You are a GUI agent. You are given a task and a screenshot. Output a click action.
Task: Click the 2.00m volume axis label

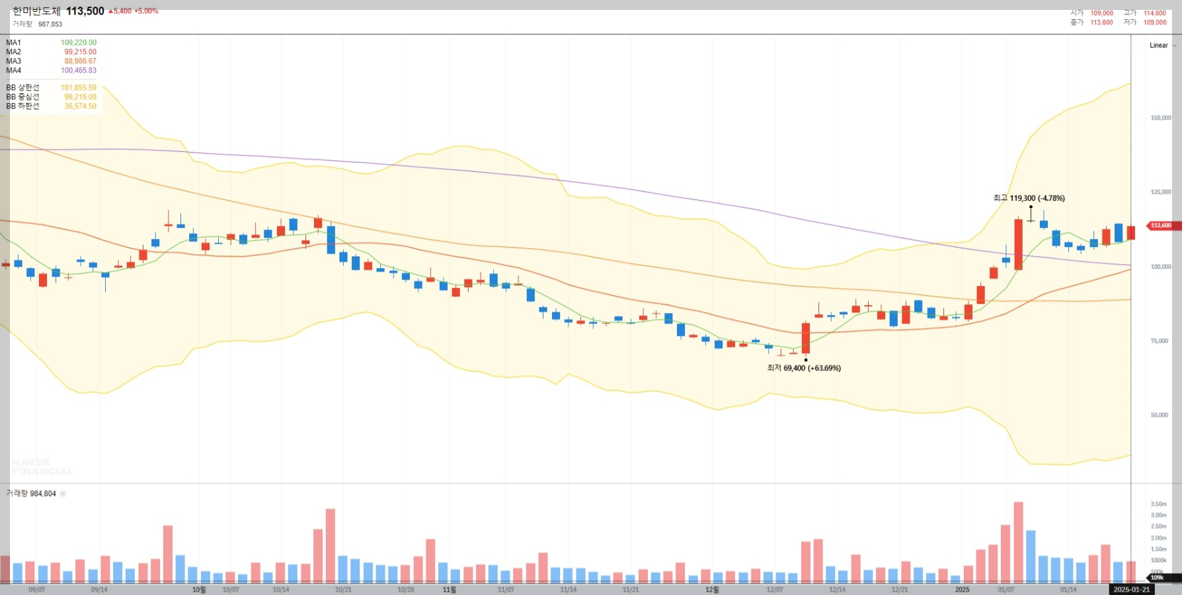tap(1158, 538)
